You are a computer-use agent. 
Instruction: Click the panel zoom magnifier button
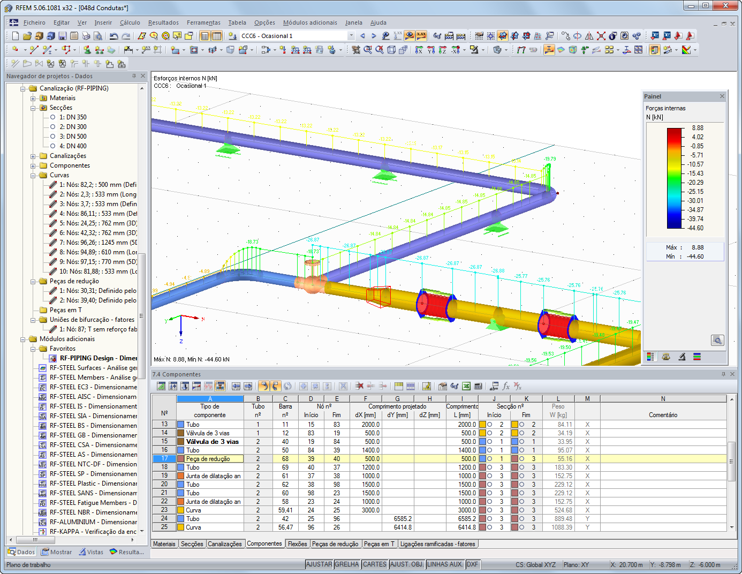tap(717, 340)
